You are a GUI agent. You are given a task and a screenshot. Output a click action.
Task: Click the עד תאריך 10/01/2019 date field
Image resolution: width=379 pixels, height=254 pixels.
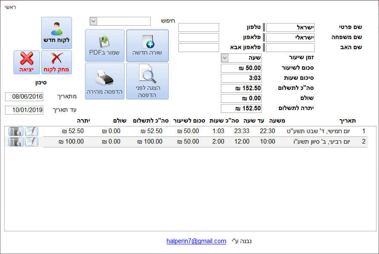tap(24, 110)
